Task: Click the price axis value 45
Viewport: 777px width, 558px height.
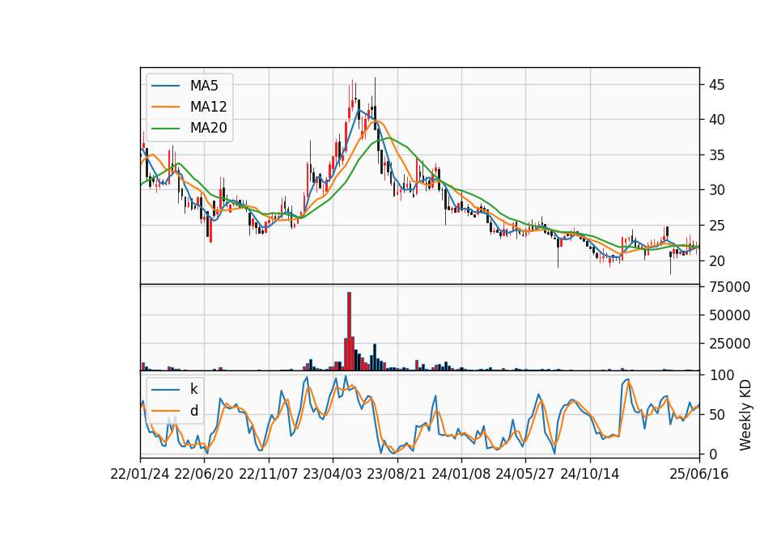Action: [716, 85]
